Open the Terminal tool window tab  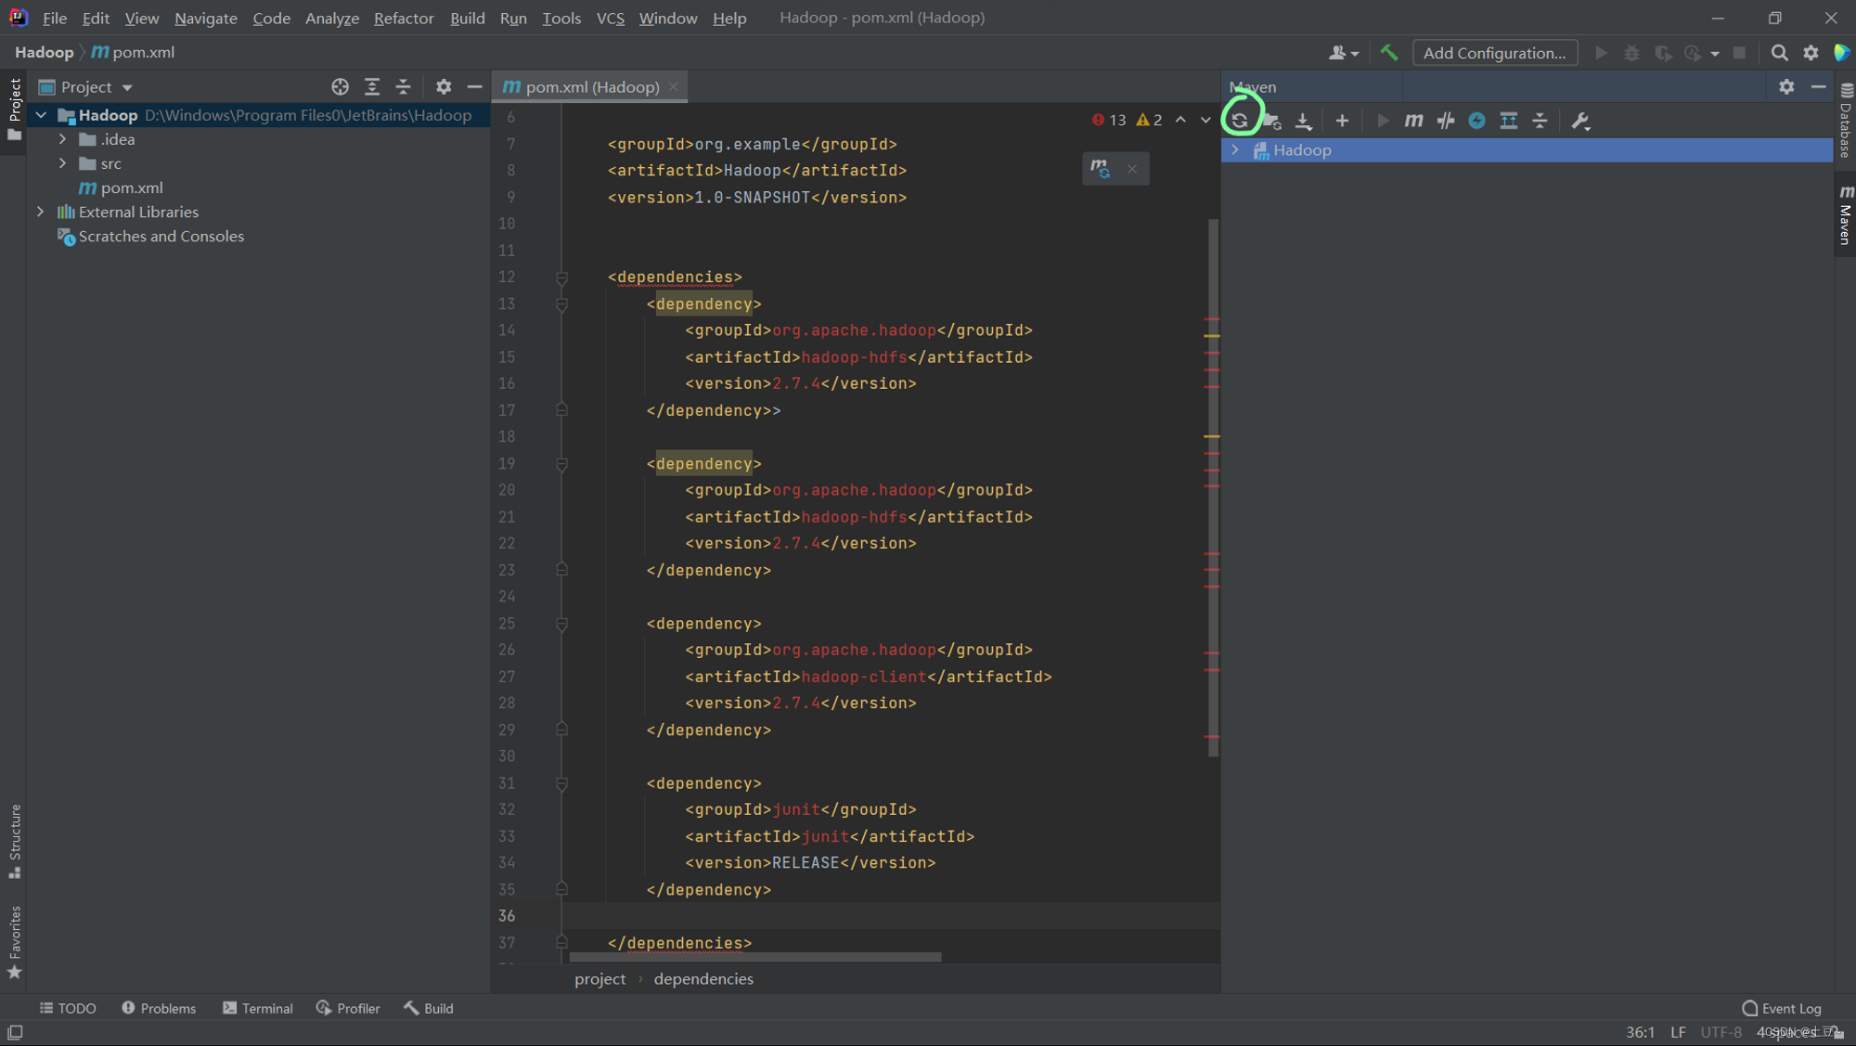click(258, 1008)
